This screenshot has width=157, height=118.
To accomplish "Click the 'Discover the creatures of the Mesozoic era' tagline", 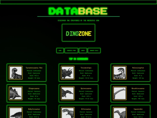I will click(78, 20).
